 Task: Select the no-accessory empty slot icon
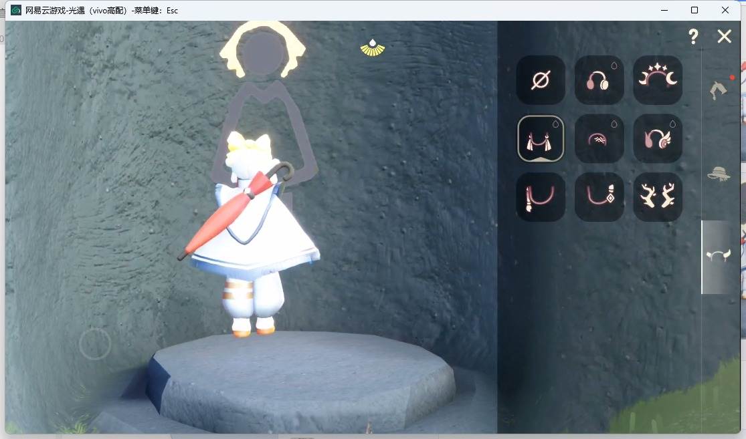click(x=541, y=80)
